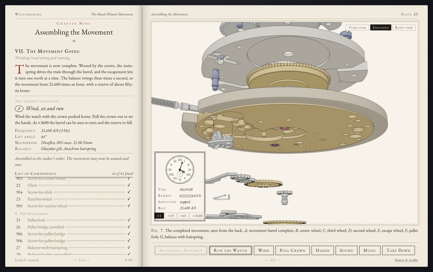This screenshot has width=433, height=272.
Task: Select the ×3600 speed option
Action: 197,216
